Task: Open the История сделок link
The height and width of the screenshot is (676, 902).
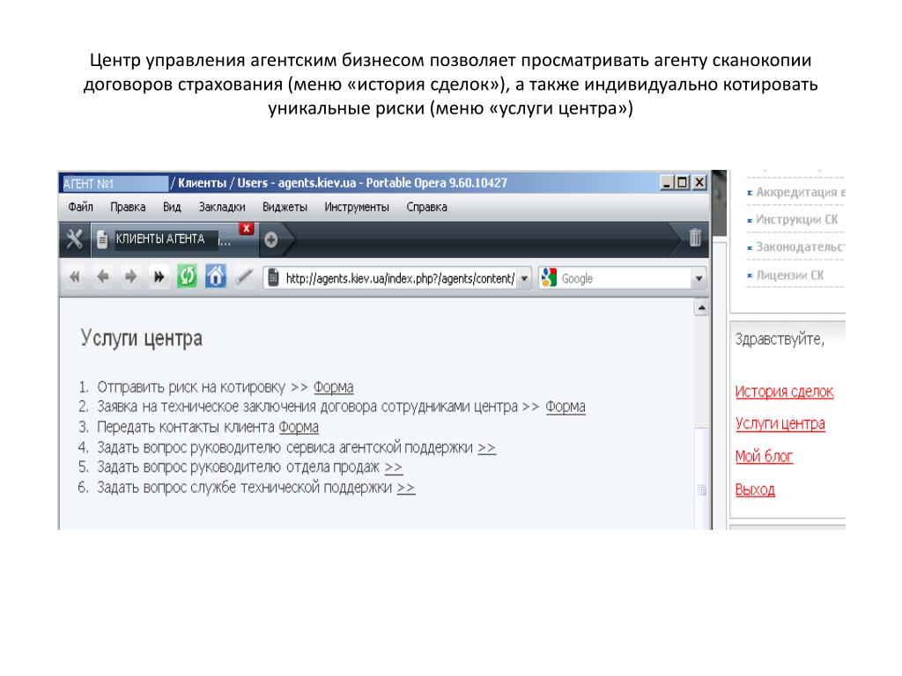Action: 784,392
